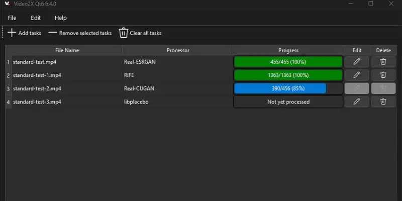Click the Video2X app icon in the title bar
This screenshot has width=402, height=201.
[8, 4]
